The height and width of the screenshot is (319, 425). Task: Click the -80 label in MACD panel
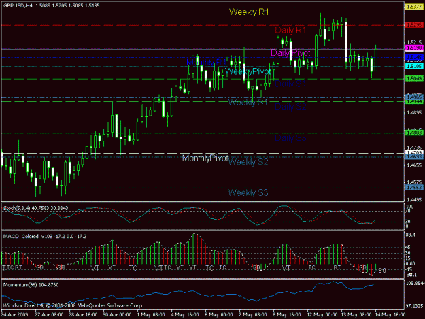(380, 271)
